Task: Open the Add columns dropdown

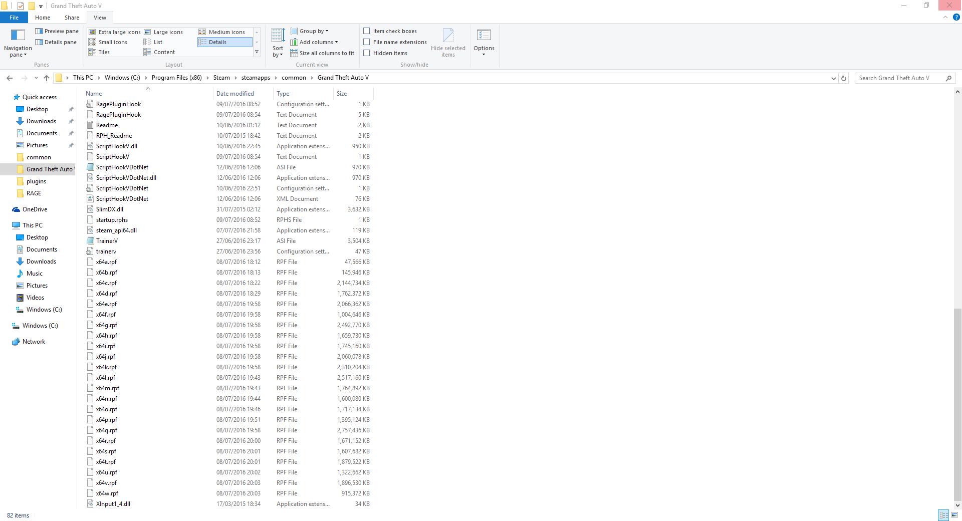Action: tap(314, 42)
